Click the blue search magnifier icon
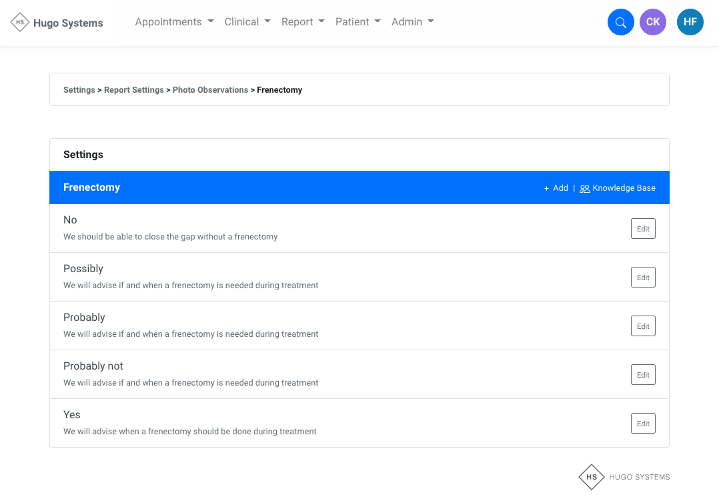719x495 pixels. click(620, 22)
